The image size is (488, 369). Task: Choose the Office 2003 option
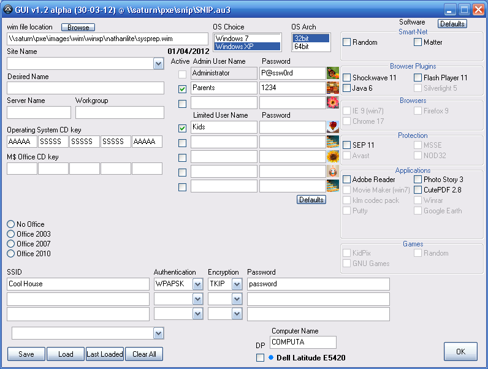coord(11,234)
